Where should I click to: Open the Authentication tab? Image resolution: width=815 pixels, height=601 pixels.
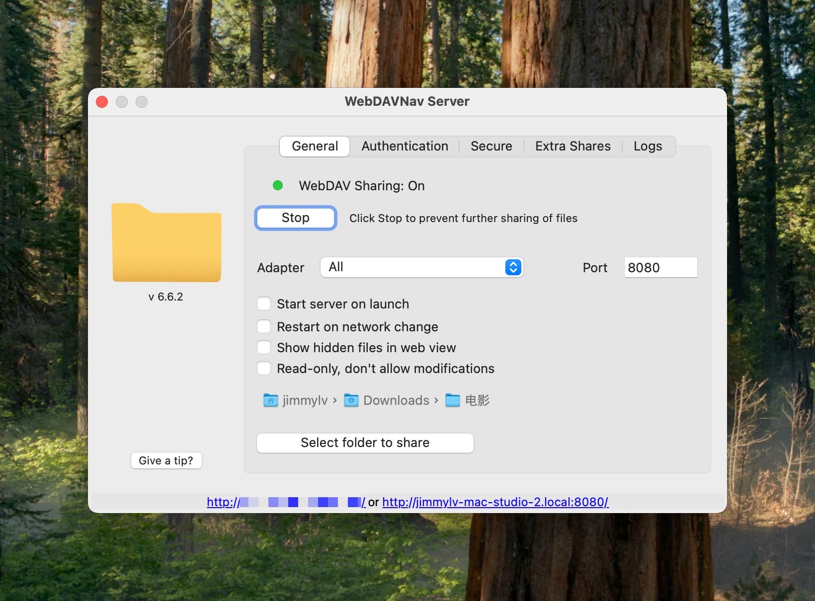pos(405,146)
